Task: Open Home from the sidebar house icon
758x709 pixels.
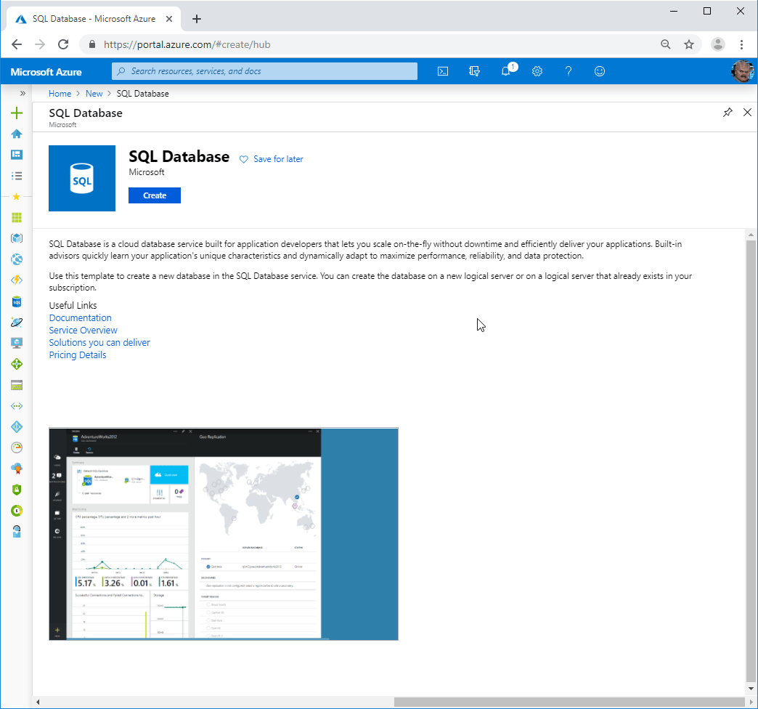Action: [x=17, y=134]
